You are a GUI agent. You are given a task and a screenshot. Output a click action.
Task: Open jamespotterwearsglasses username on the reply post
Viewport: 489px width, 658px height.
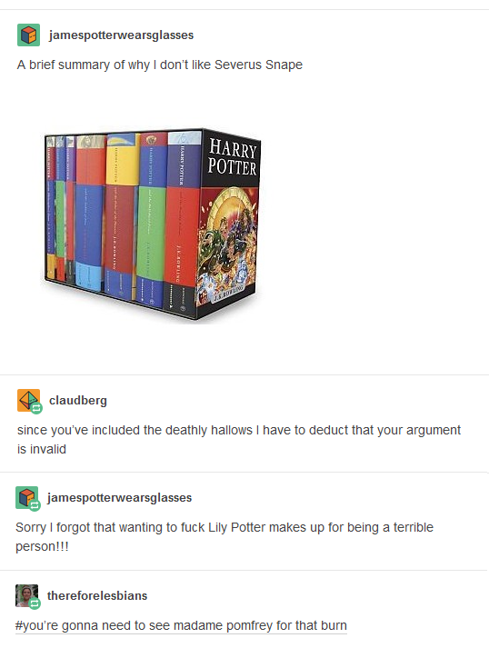pos(120,498)
